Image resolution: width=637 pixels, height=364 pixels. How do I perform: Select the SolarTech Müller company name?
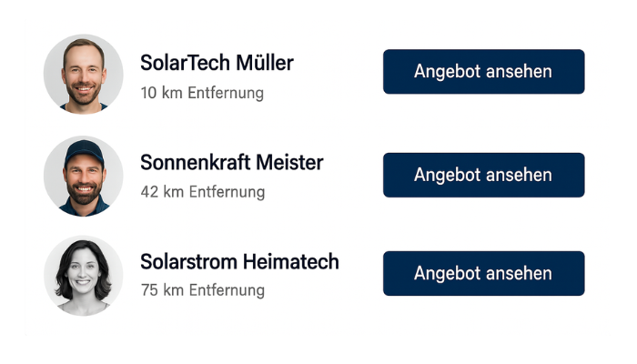[217, 63]
